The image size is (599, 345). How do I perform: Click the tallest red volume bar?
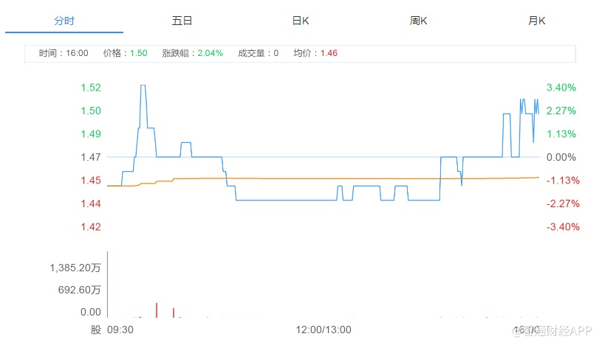pyautogui.click(x=108, y=284)
